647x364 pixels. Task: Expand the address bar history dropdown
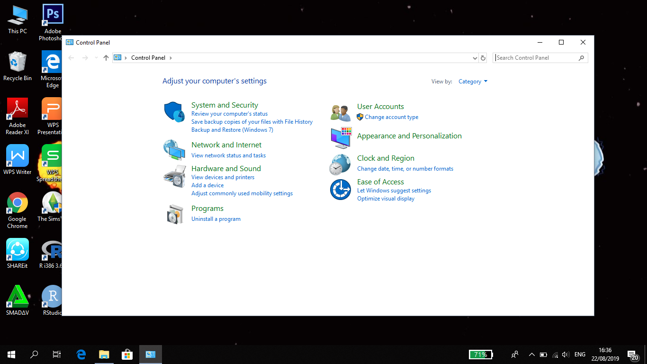pos(475,58)
